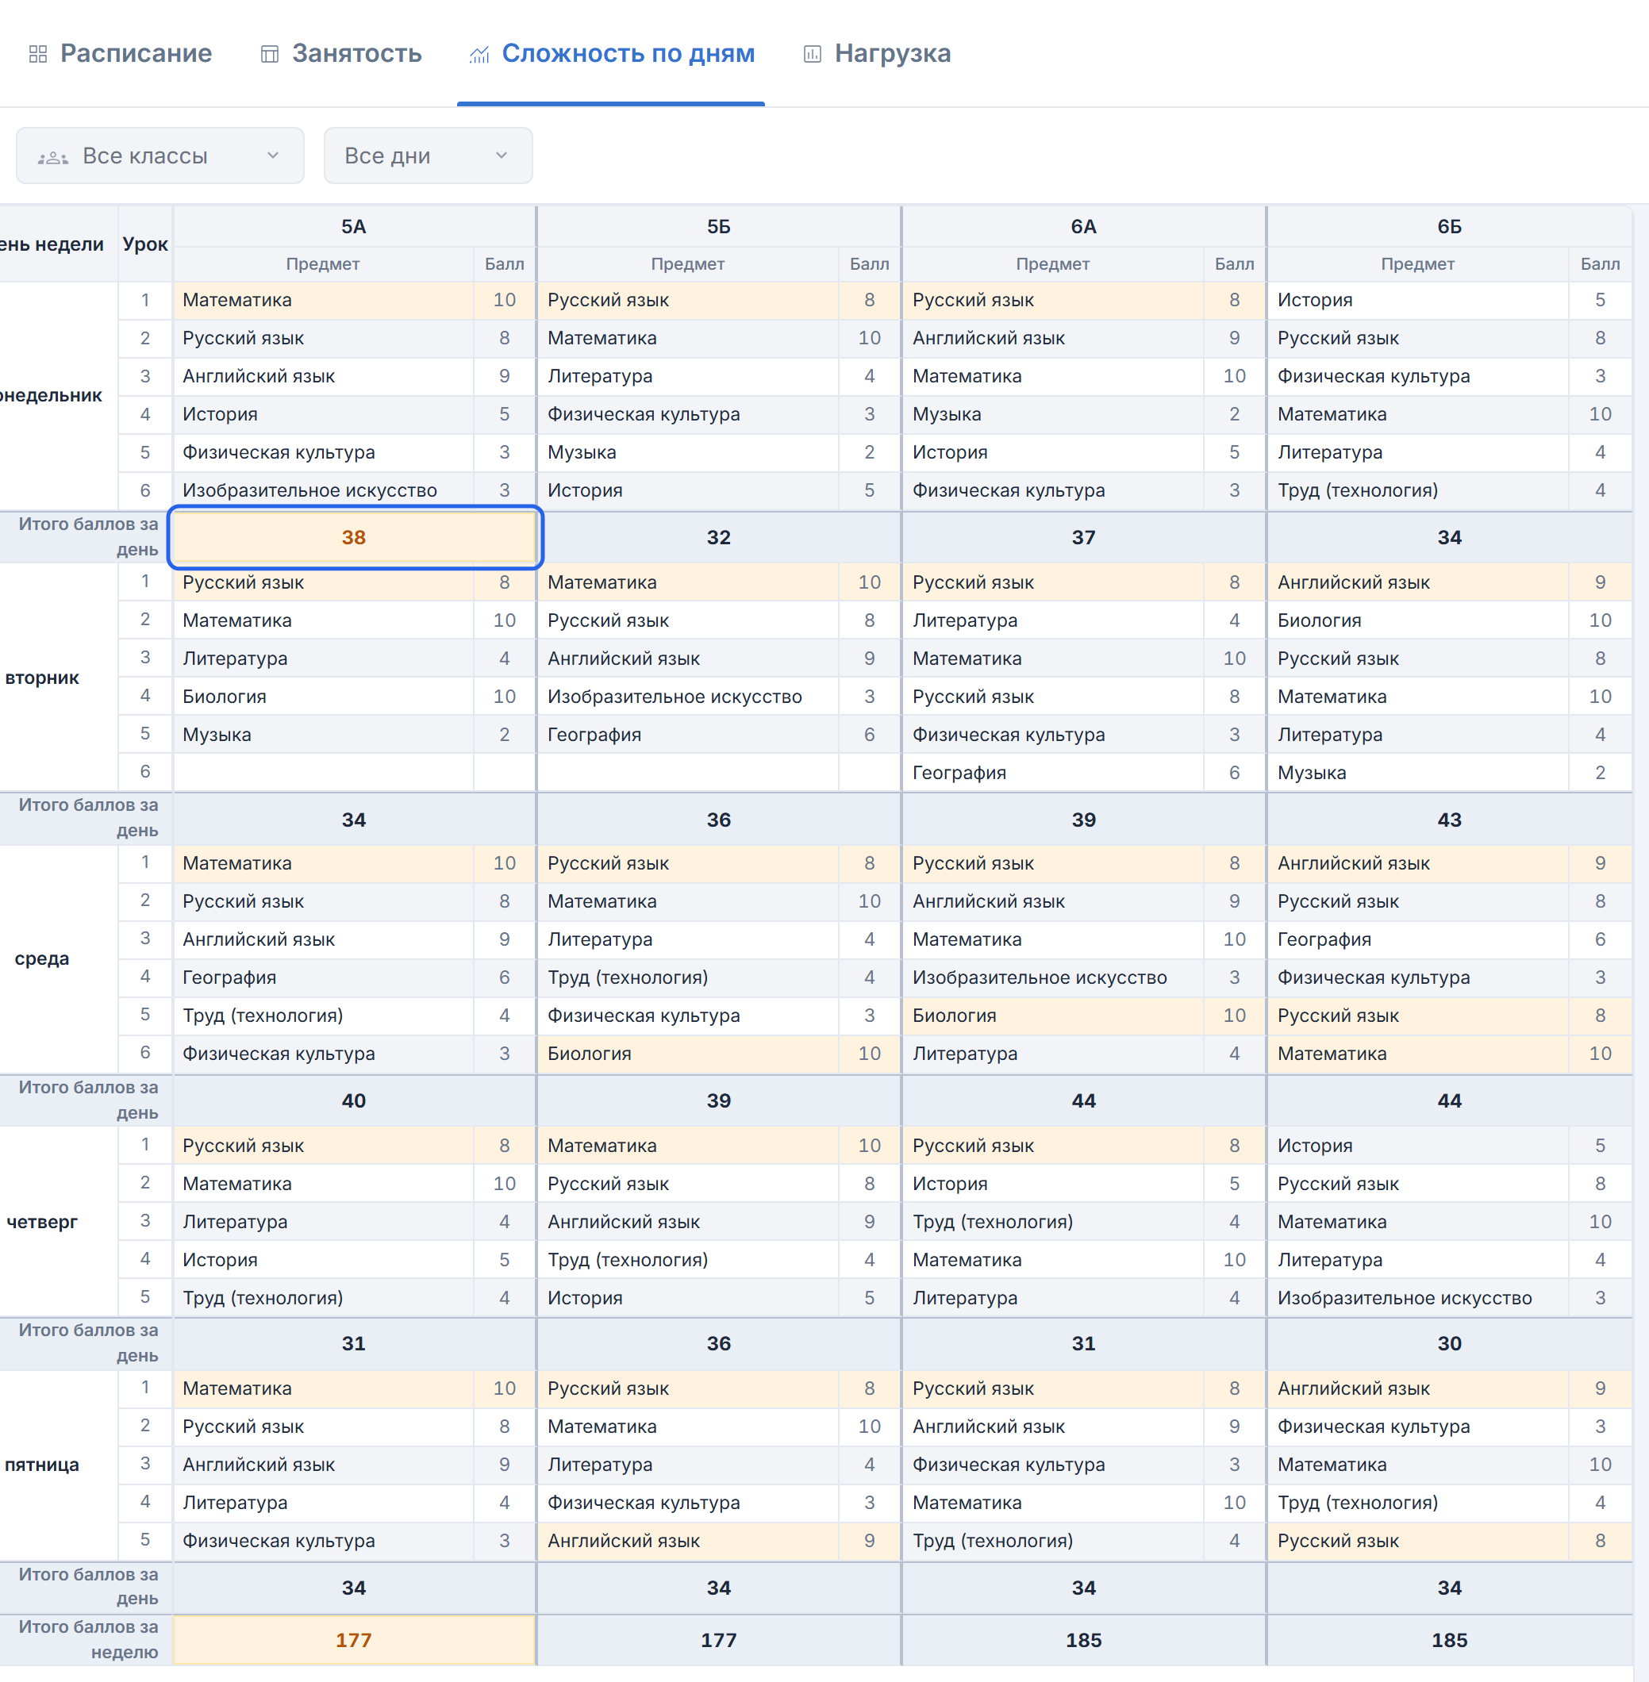Select Tuesday's total 43 for 6Б

point(1449,820)
